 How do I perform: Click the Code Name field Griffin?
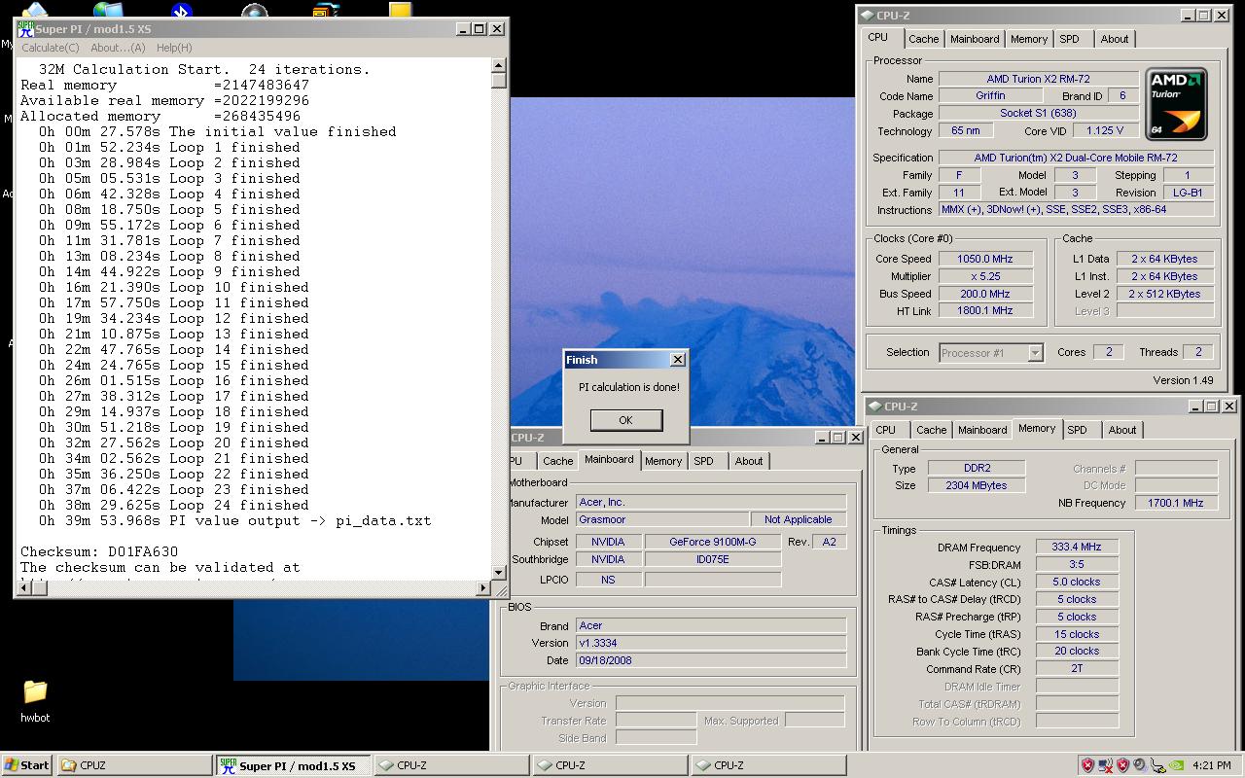tap(990, 96)
